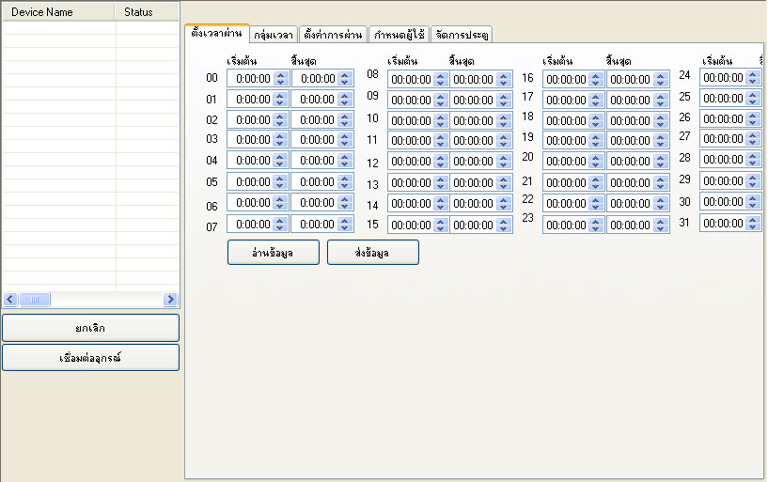Click row 21 start time field
Screen dimensions: 768x482
click(x=573, y=182)
